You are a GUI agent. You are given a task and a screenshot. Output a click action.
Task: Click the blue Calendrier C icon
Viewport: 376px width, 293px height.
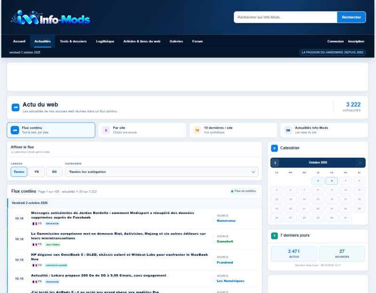coord(274,148)
